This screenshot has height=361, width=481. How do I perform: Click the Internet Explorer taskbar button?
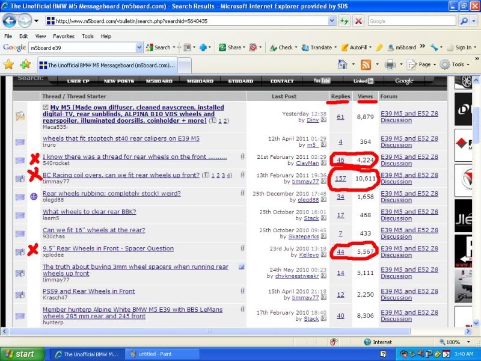pyautogui.click(x=86, y=354)
